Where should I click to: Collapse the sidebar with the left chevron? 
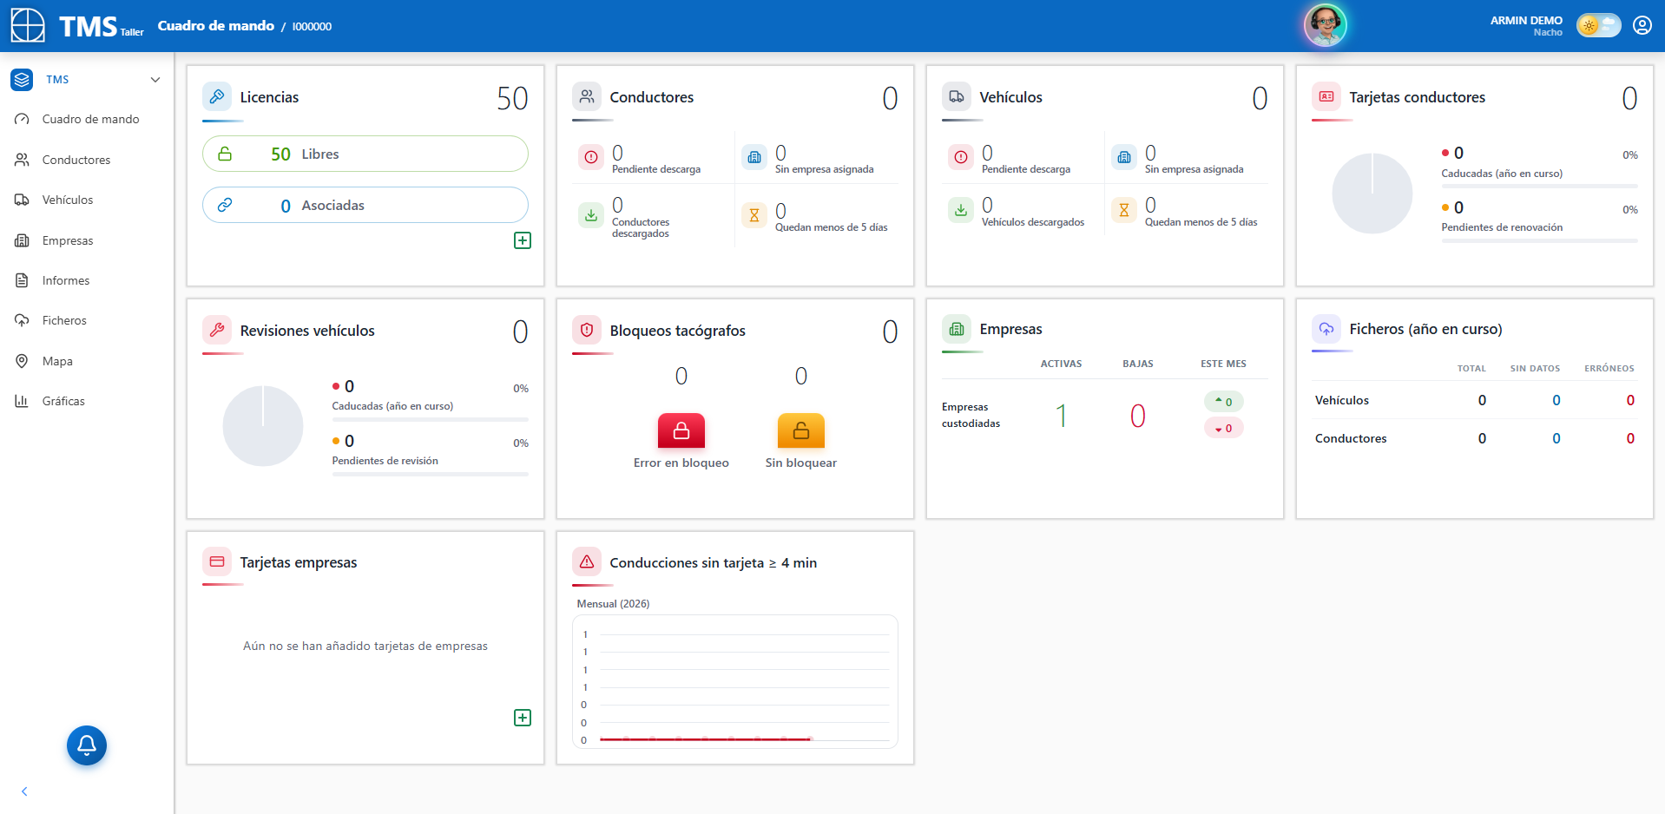tap(24, 791)
